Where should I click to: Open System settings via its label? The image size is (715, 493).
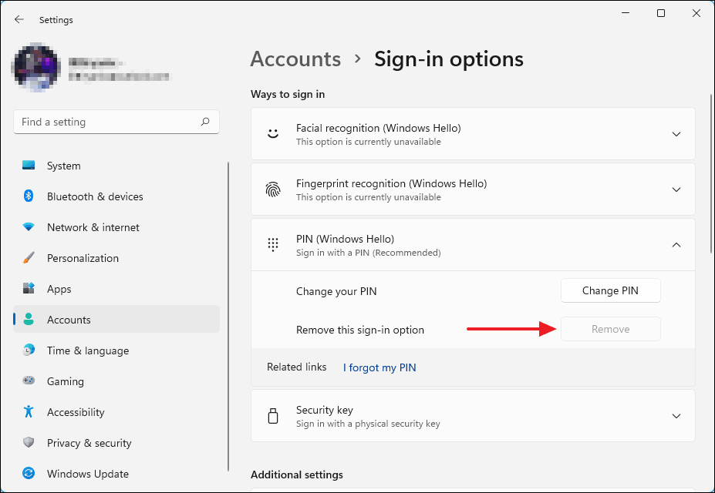64,166
